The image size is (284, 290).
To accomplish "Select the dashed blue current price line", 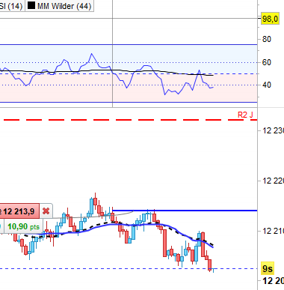I will tap(129, 269).
